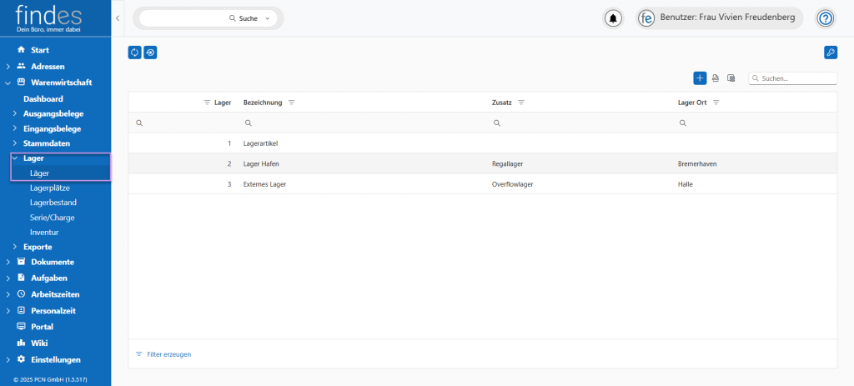The image size is (854, 386).
Task: Open notifications bell icon
Action: point(614,18)
